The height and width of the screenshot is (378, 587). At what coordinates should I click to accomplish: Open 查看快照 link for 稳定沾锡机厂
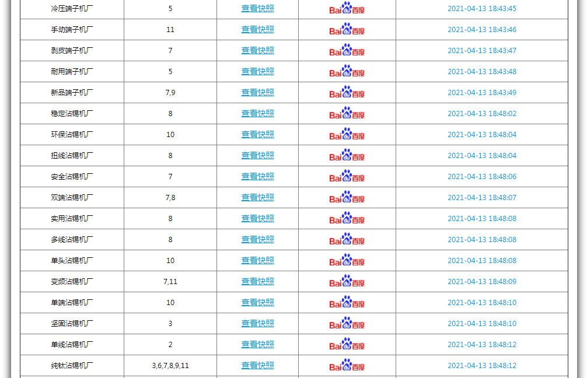257,113
